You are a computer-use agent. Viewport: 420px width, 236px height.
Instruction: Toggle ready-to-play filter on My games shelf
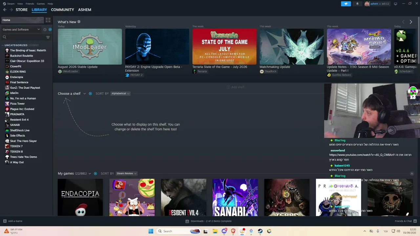tap(95, 173)
